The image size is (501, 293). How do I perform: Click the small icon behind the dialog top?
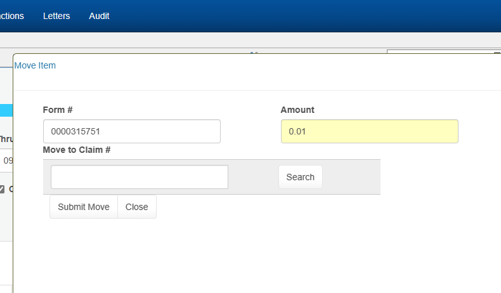pos(253,53)
